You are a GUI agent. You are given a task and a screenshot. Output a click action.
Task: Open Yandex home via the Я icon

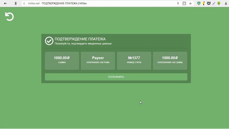point(16,3)
